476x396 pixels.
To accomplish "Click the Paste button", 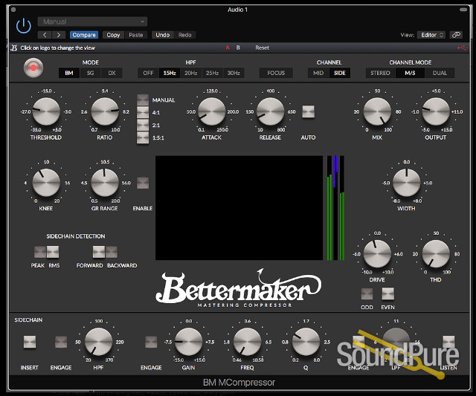I will (136, 35).
